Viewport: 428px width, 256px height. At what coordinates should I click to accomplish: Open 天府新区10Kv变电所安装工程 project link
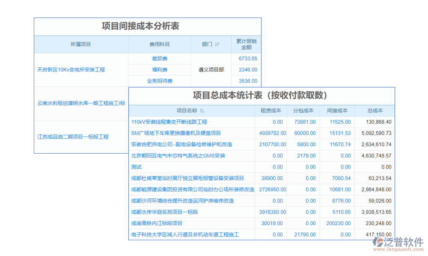(x=71, y=70)
